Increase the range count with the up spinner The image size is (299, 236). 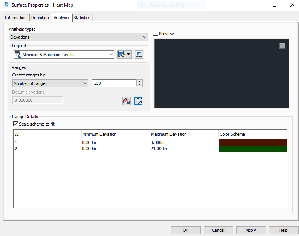[139, 82]
